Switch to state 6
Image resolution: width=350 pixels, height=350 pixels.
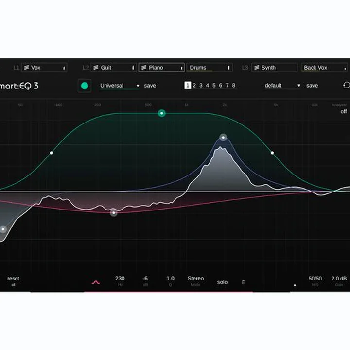pyautogui.click(x=221, y=85)
